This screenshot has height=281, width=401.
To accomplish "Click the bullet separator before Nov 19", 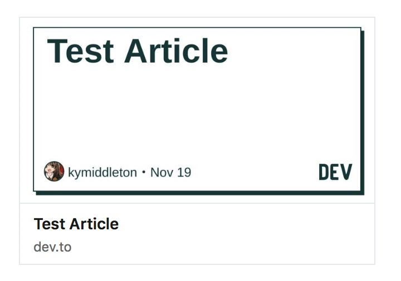I will tap(144, 172).
